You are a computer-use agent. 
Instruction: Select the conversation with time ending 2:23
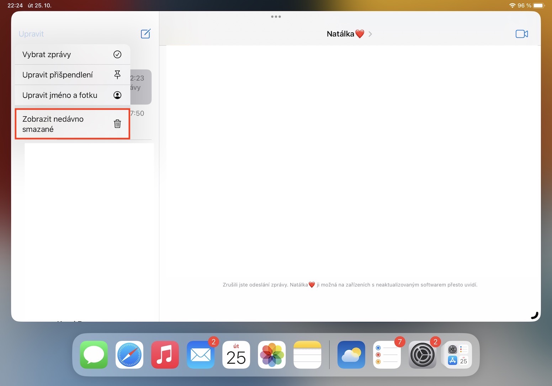point(141,87)
